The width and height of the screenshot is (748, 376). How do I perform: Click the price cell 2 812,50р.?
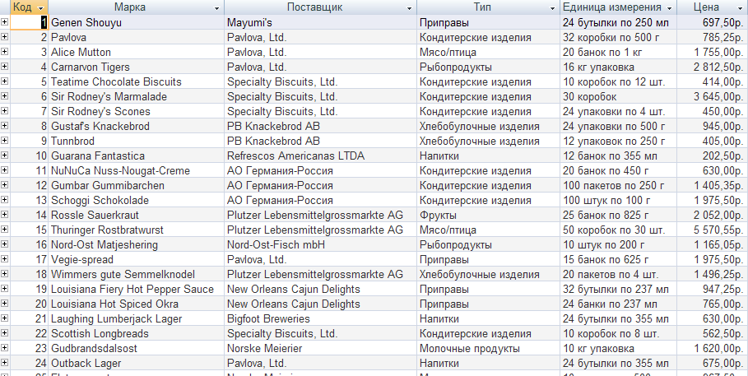pos(713,67)
